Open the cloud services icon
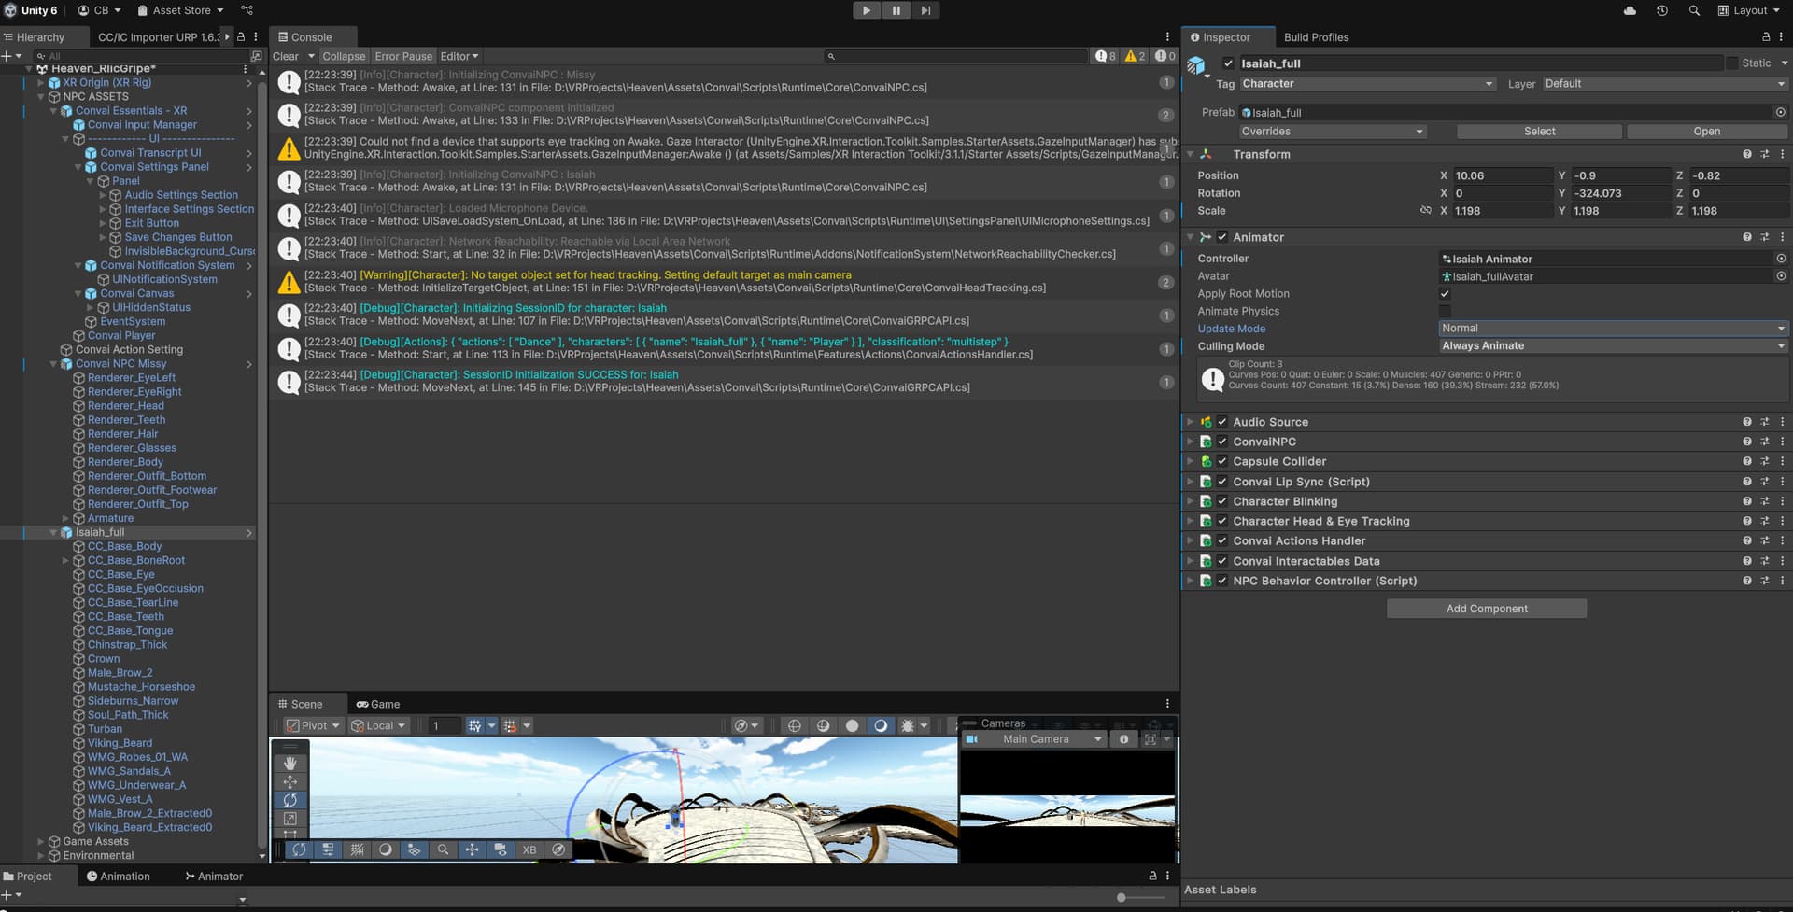This screenshot has width=1793, height=912. (x=1630, y=10)
